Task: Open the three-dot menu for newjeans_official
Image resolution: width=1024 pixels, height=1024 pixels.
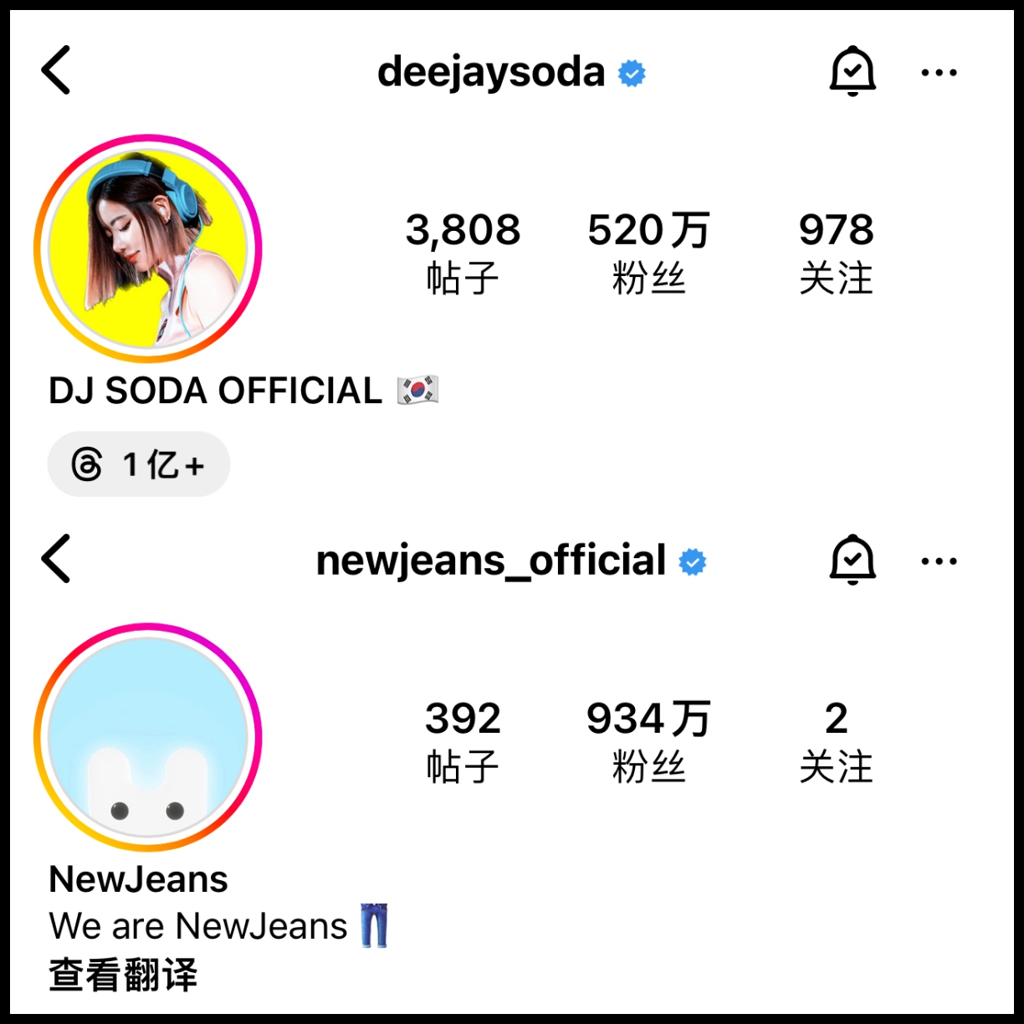Action: 939,561
